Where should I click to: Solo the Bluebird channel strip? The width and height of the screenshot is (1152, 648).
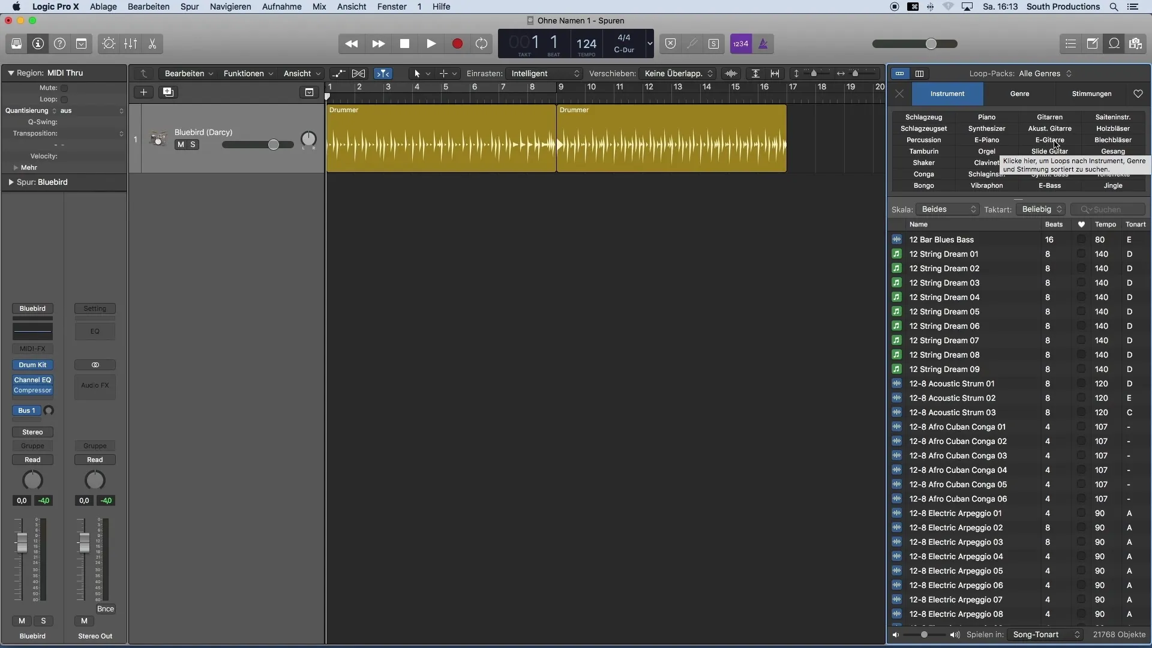click(43, 621)
